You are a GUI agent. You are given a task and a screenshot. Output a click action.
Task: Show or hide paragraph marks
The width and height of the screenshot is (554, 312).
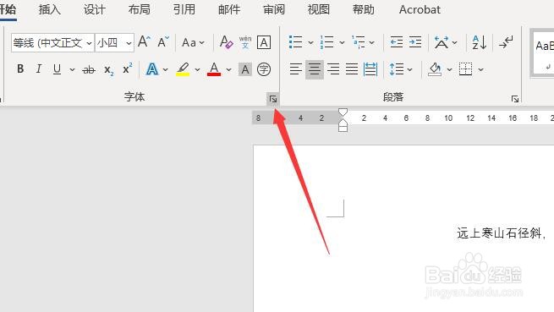(506, 42)
